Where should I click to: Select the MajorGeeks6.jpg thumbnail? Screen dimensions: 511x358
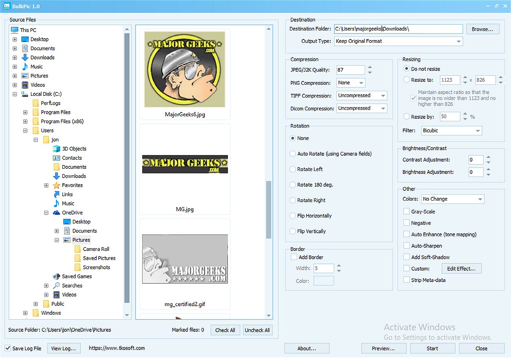(x=185, y=74)
